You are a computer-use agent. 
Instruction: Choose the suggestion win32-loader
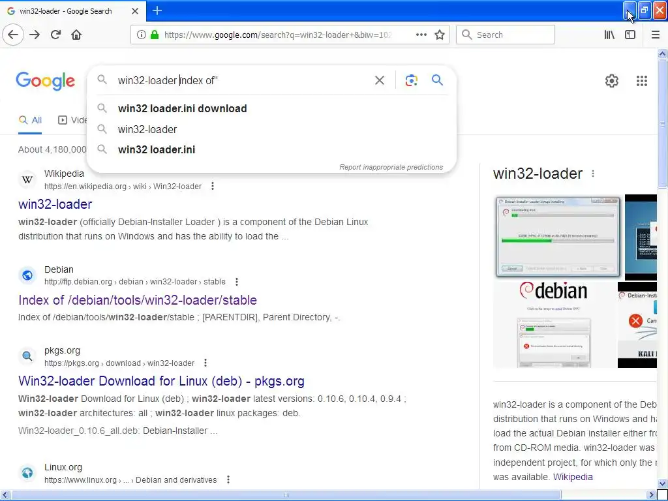(272, 130)
